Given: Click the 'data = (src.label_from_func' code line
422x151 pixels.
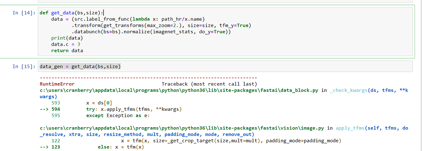Looking at the screenshot, I should click(128, 19).
